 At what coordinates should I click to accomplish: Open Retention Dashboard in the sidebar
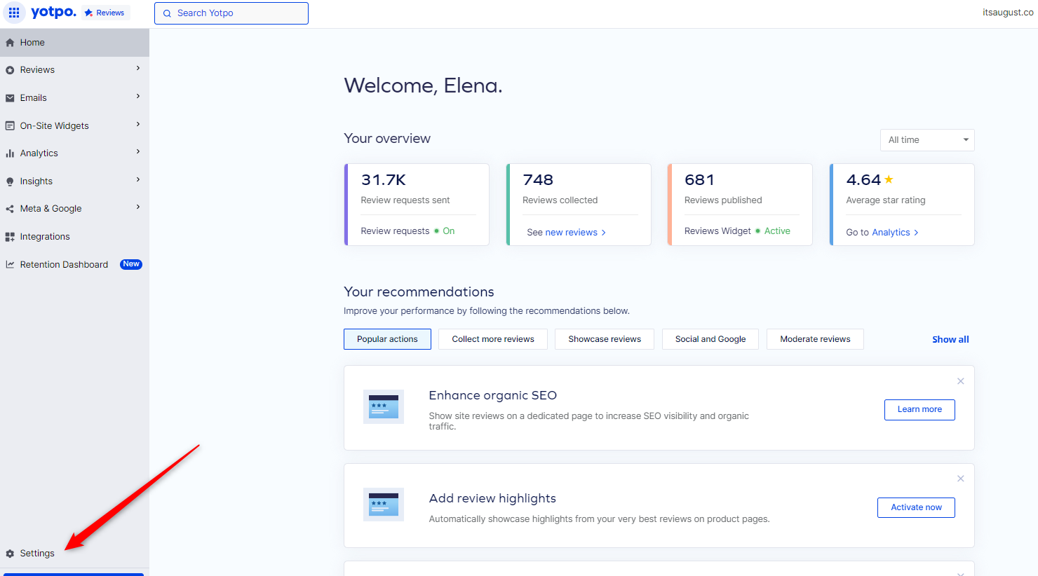74,265
